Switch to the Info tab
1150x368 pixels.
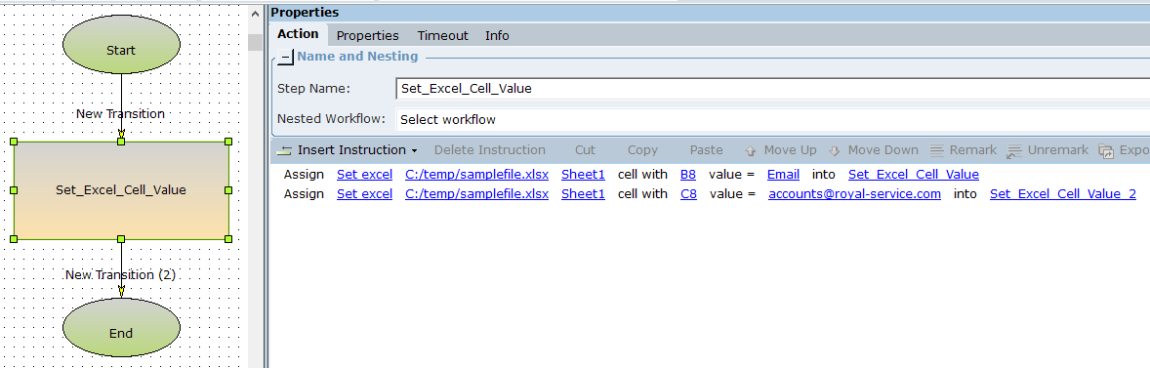[x=497, y=35]
